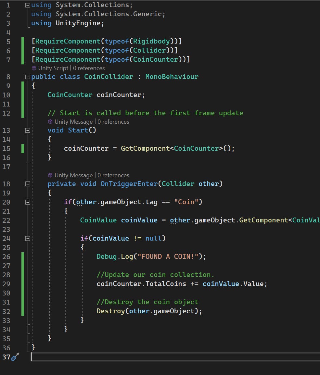Click the Unity cube icon above the Start method
Viewport: 320px width, 375px height.
pyautogui.click(x=50, y=122)
